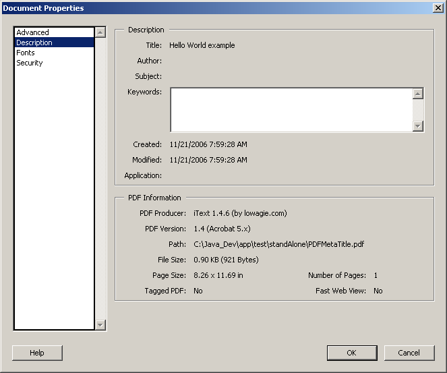Click the Document Properties title bar

216,8
